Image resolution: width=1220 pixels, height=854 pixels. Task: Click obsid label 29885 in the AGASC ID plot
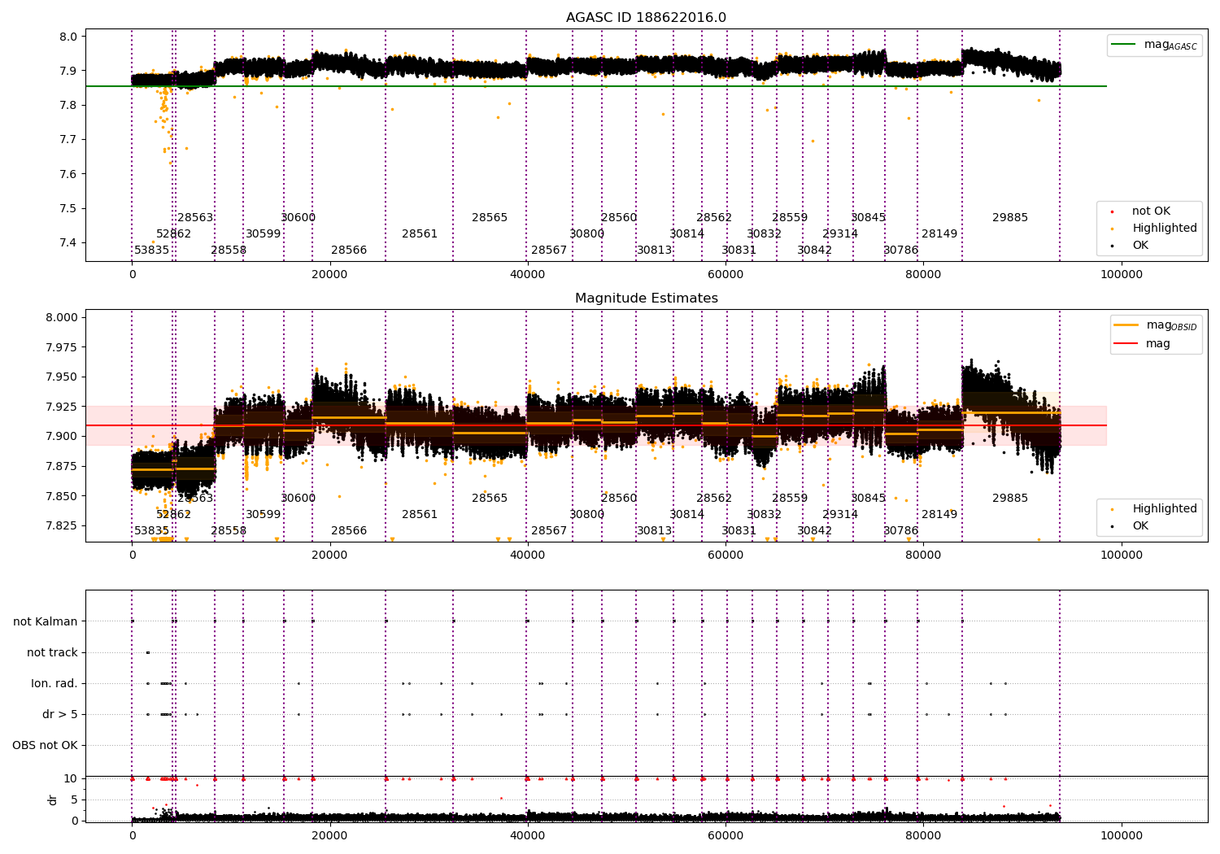1010,218
